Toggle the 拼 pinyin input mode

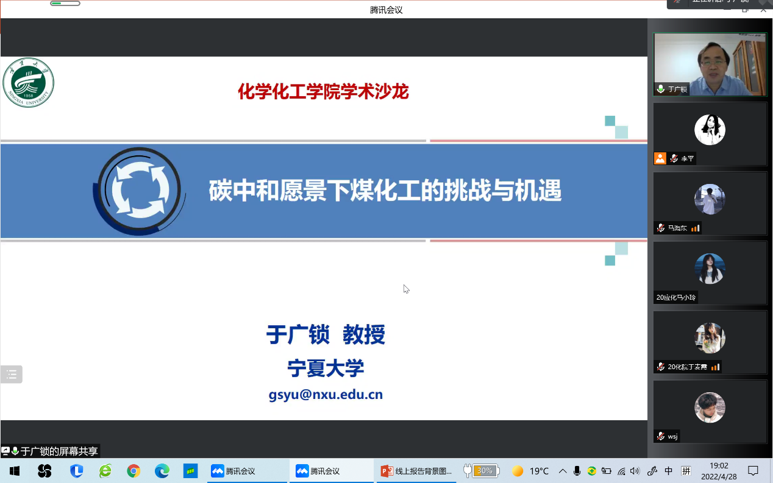tap(686, 471)
